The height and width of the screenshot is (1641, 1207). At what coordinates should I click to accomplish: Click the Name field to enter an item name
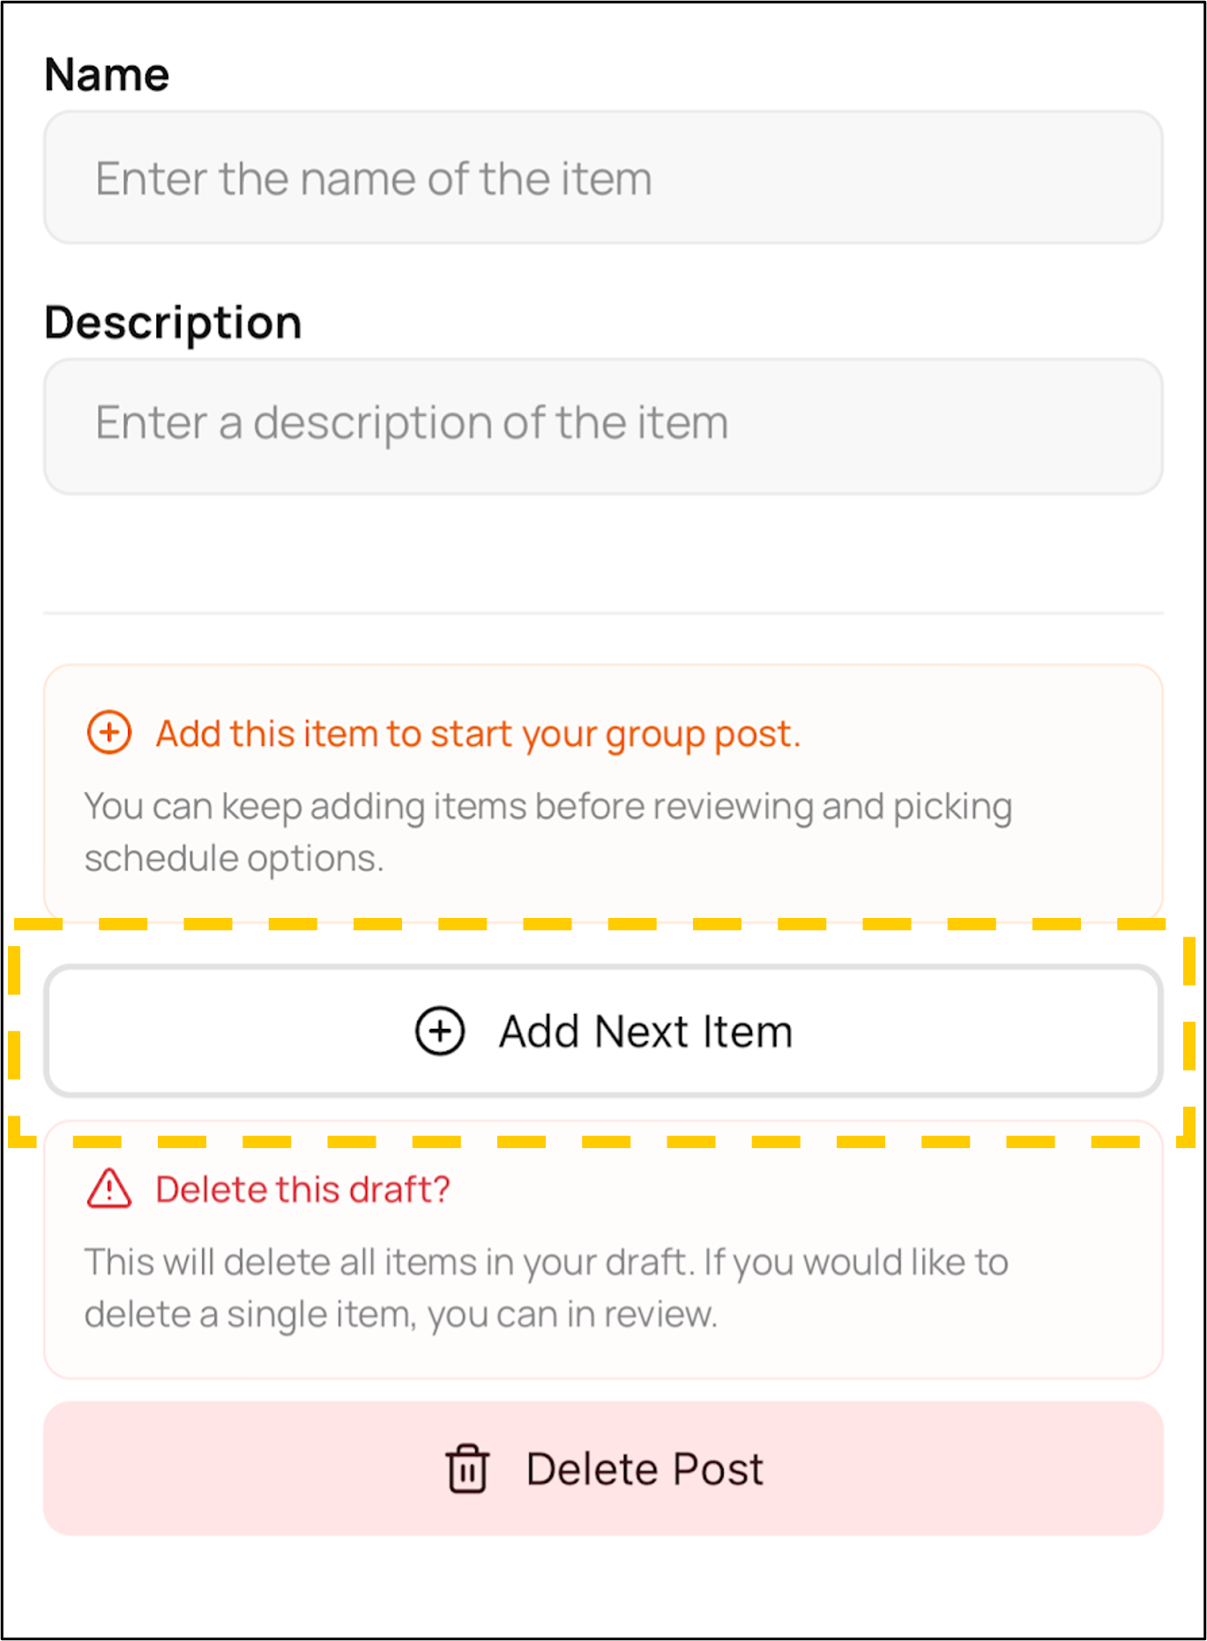coord(603,177)
